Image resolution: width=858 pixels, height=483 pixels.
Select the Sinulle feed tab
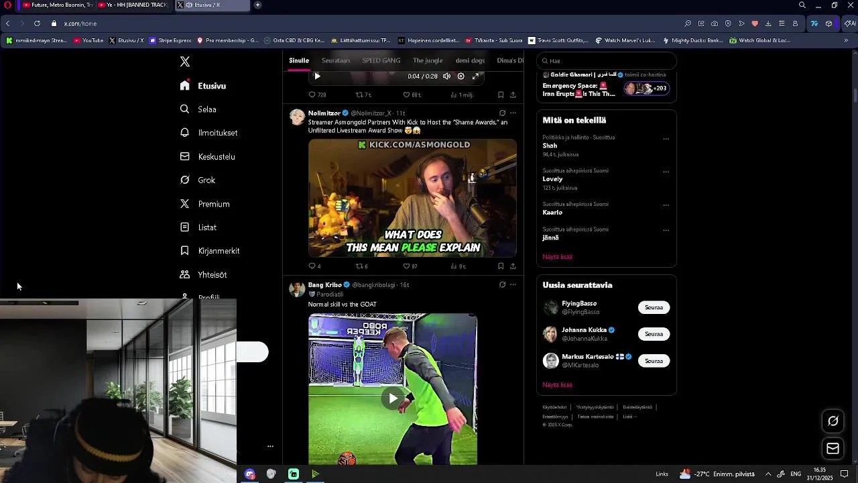299,60
